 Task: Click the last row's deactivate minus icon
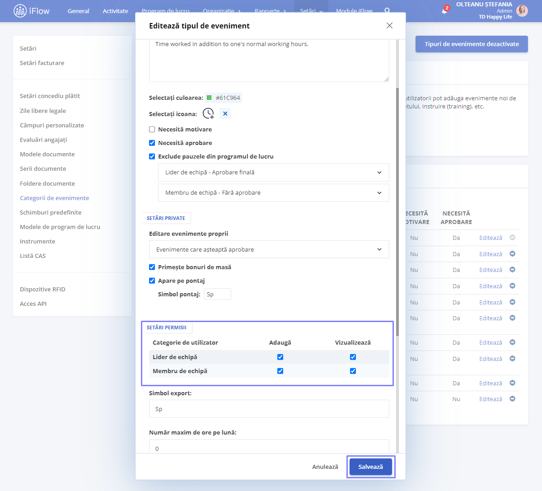click(512, 399)
